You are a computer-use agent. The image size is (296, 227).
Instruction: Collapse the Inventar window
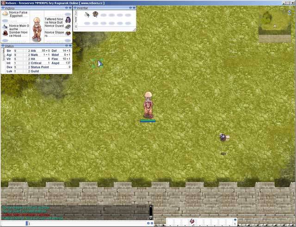(x=130, y=8)
